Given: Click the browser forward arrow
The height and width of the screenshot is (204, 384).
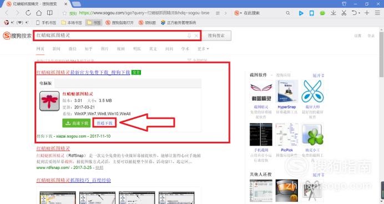Looking at the screenshot, I should point(17,13).
